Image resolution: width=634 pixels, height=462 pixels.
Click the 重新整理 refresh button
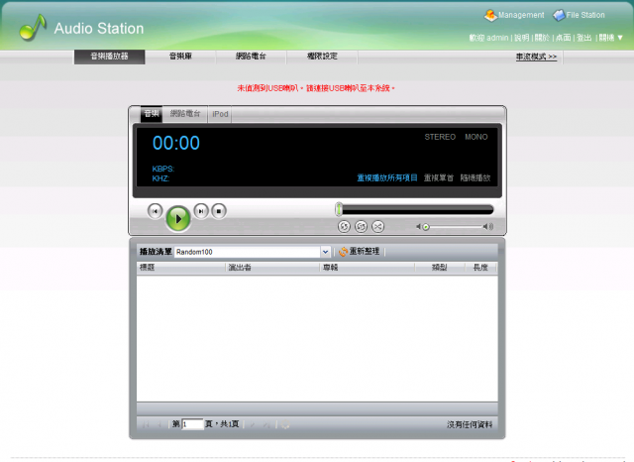click(359, 252)
